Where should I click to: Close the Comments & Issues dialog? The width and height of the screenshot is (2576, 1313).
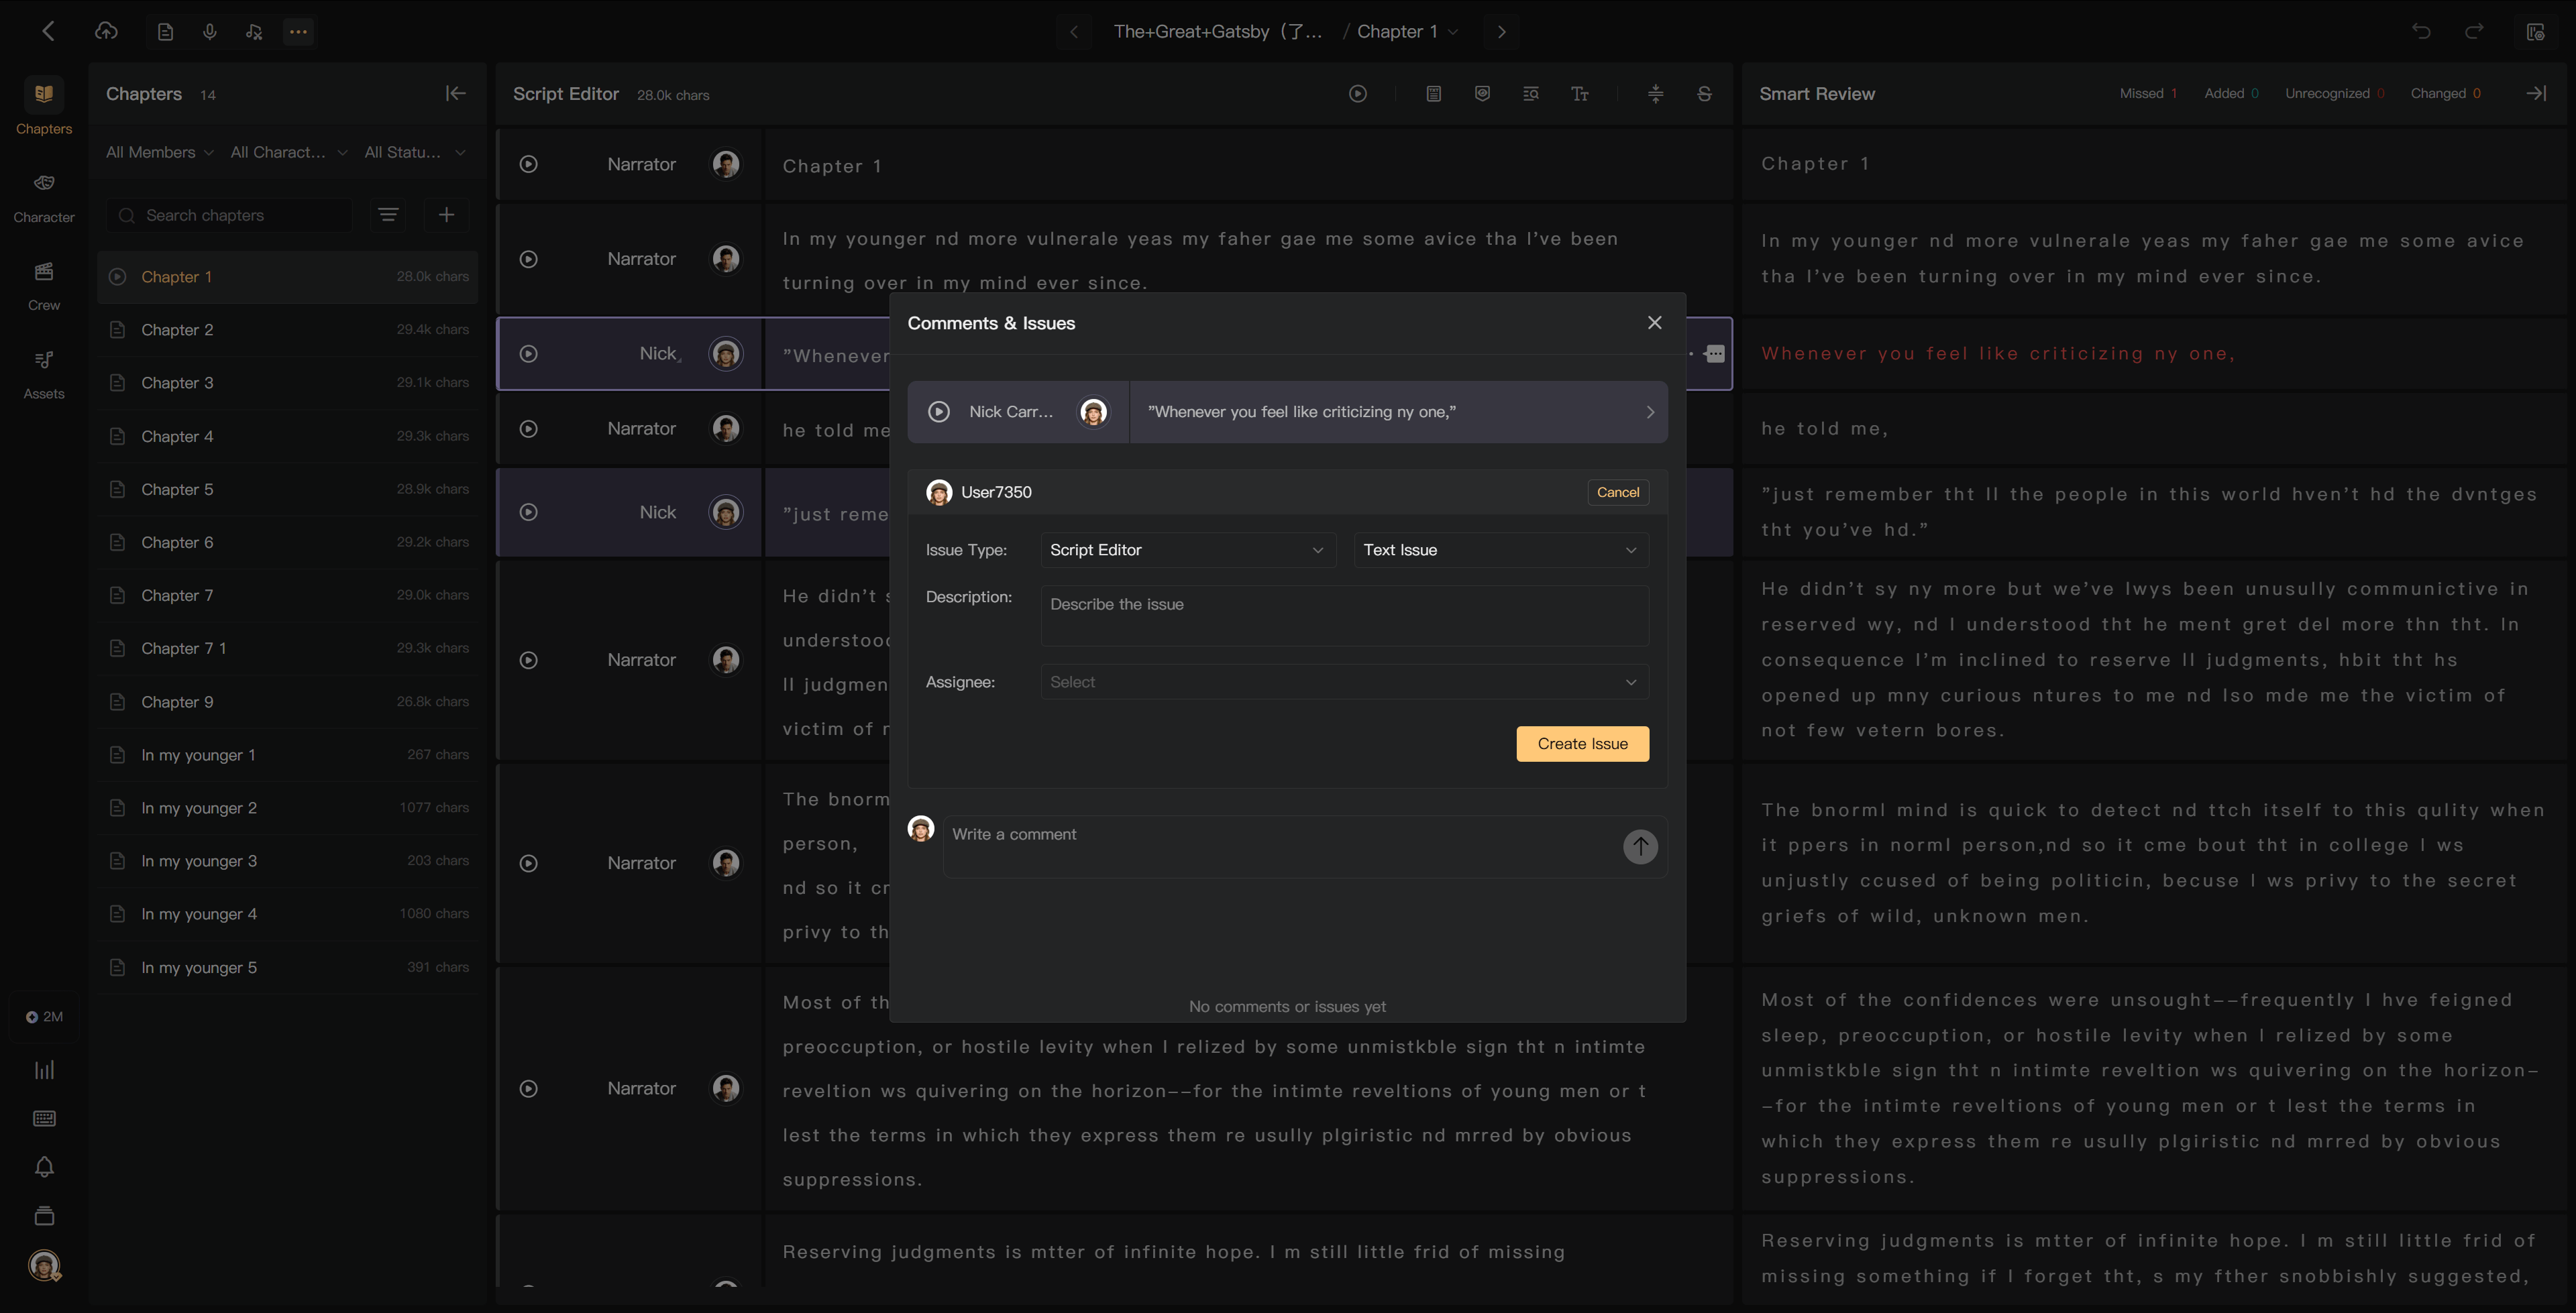pyautogui.click(x=1654, y=322)
